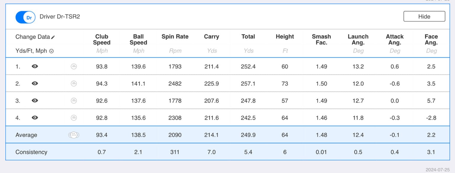Toggle visibility of shot 4
Image resolution: width=455 pixels, height=173 pixels.
pos(35,118)
